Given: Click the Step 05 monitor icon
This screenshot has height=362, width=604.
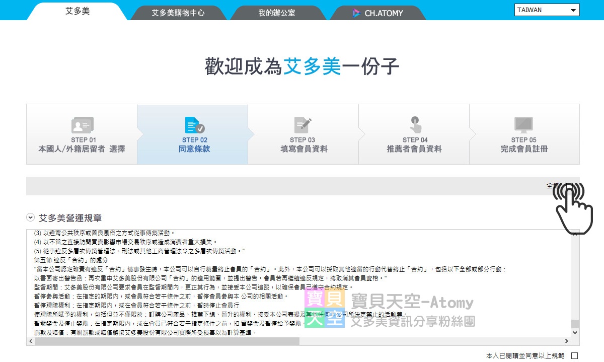Looking at the screenshot, I should click(x=523, y=125).
